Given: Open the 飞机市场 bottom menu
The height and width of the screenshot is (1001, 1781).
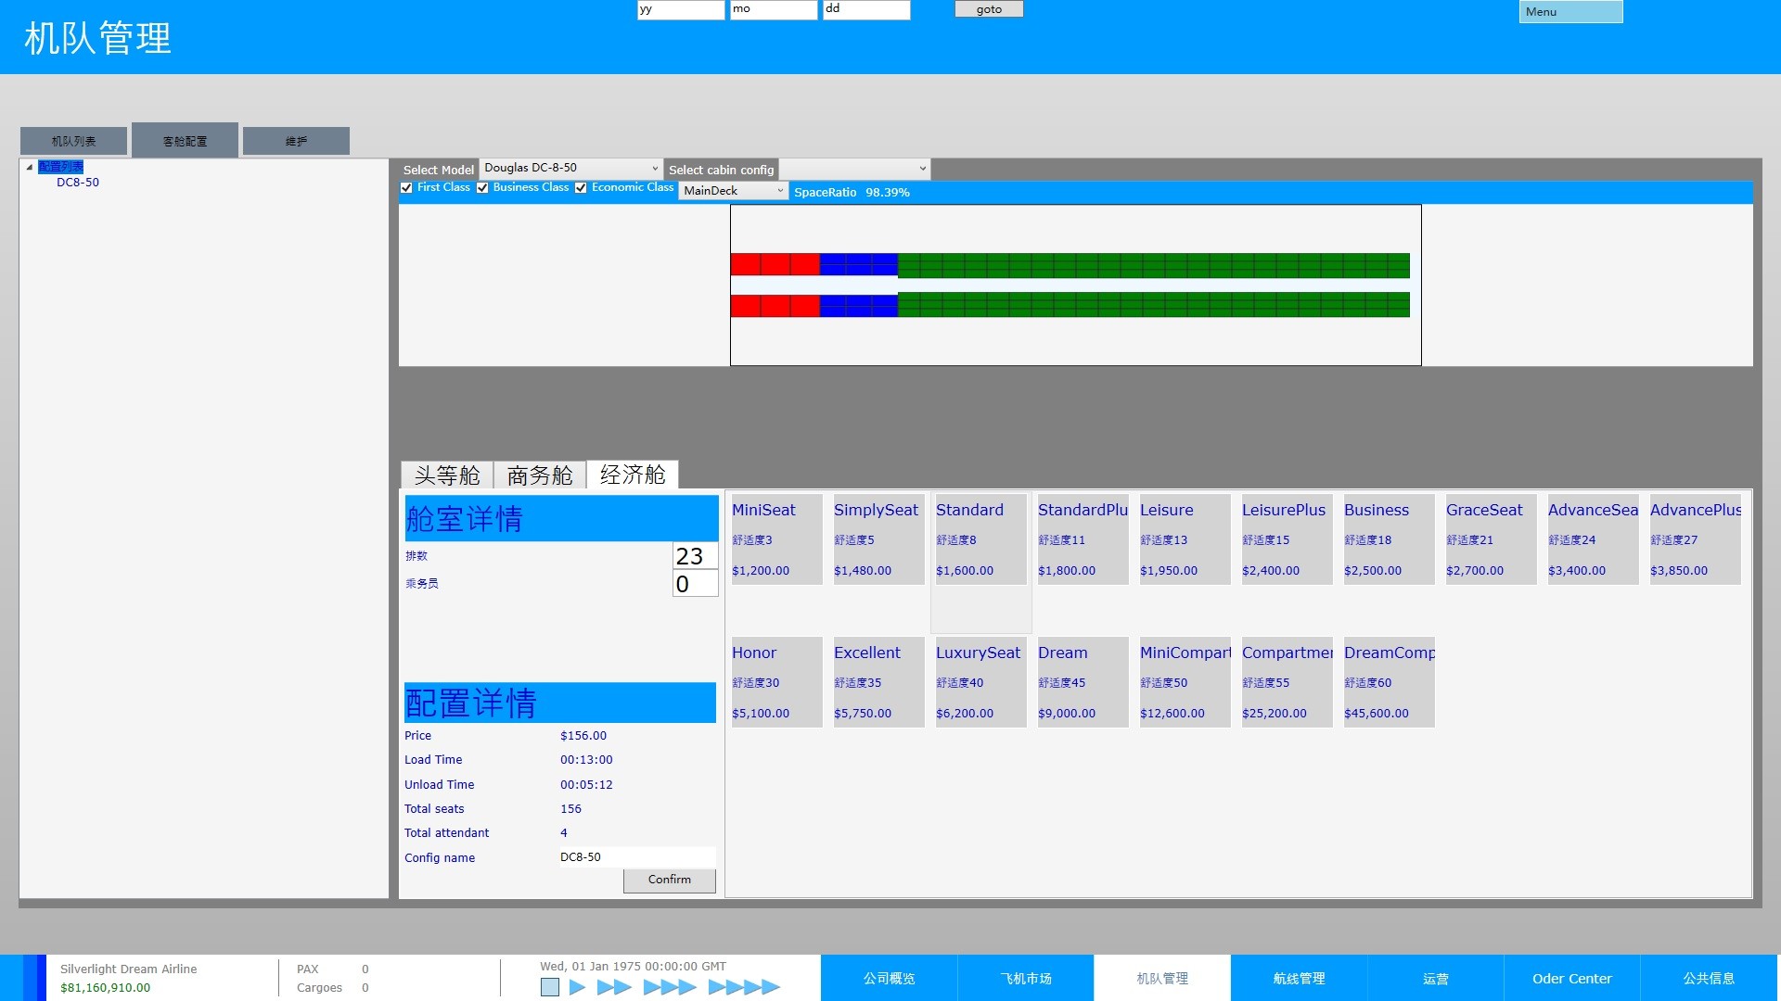Looking at the screenshot, I should (1025, 979).
